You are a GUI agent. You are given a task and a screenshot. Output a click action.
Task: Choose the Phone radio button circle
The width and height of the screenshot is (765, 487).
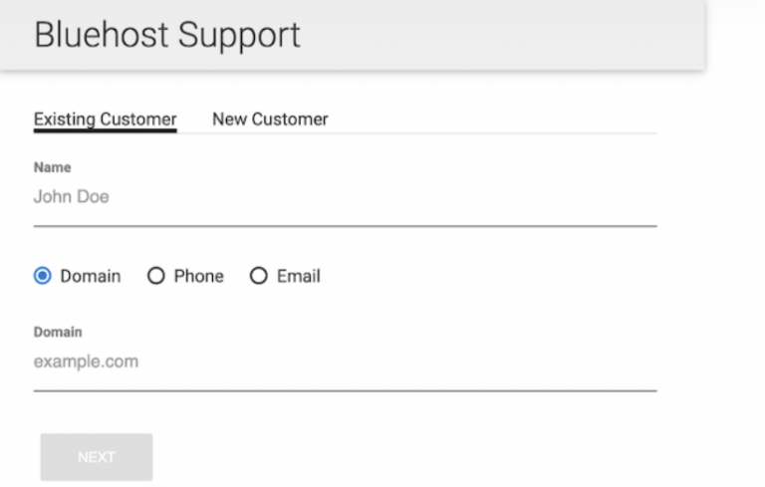pos(155,276)
